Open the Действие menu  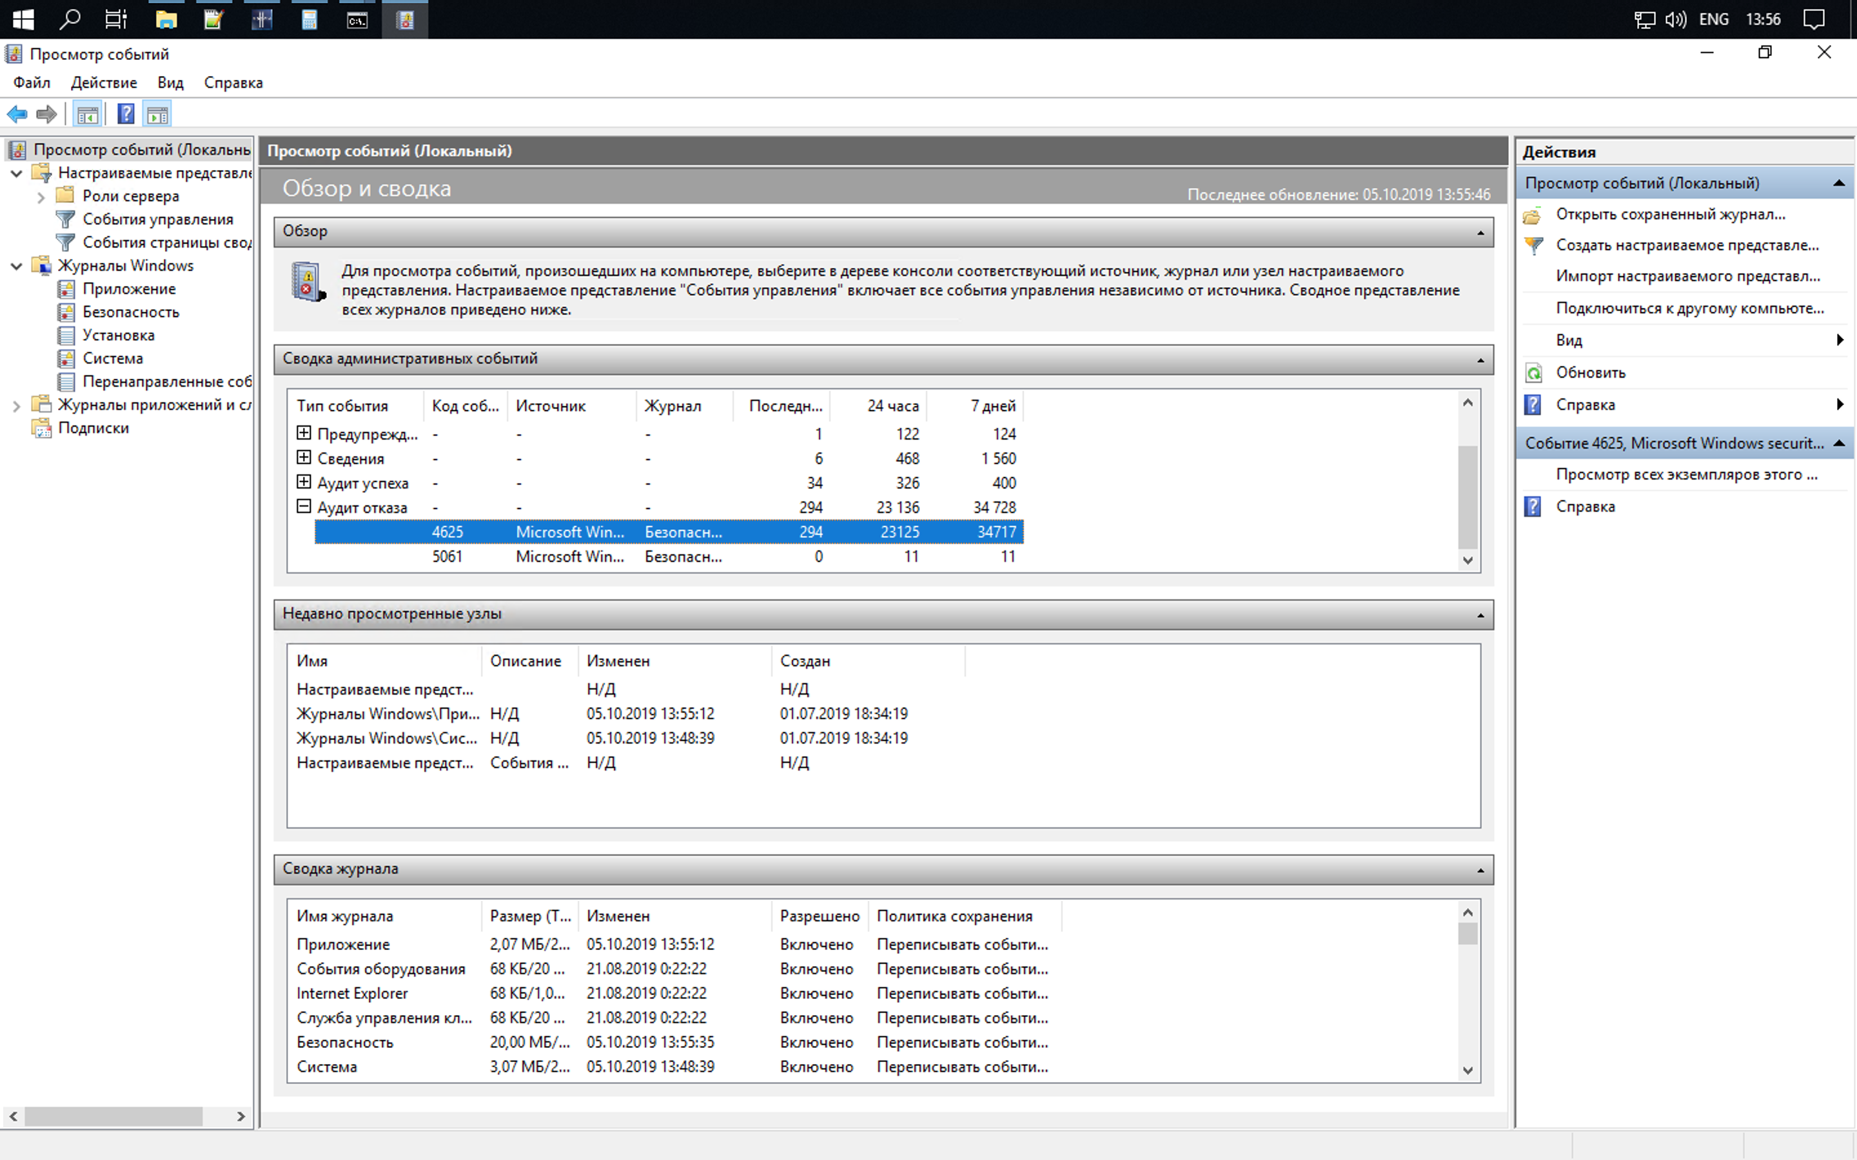104,83
